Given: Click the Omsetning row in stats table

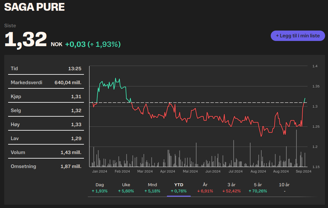Looking at the screenshot, I should point(46,166).
